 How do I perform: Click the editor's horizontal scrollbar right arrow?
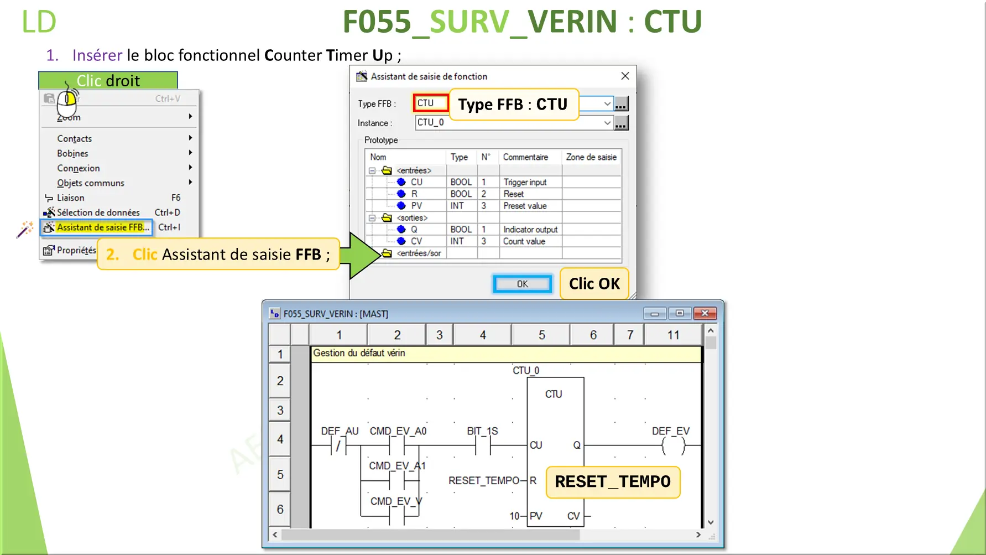coord(698,535)
